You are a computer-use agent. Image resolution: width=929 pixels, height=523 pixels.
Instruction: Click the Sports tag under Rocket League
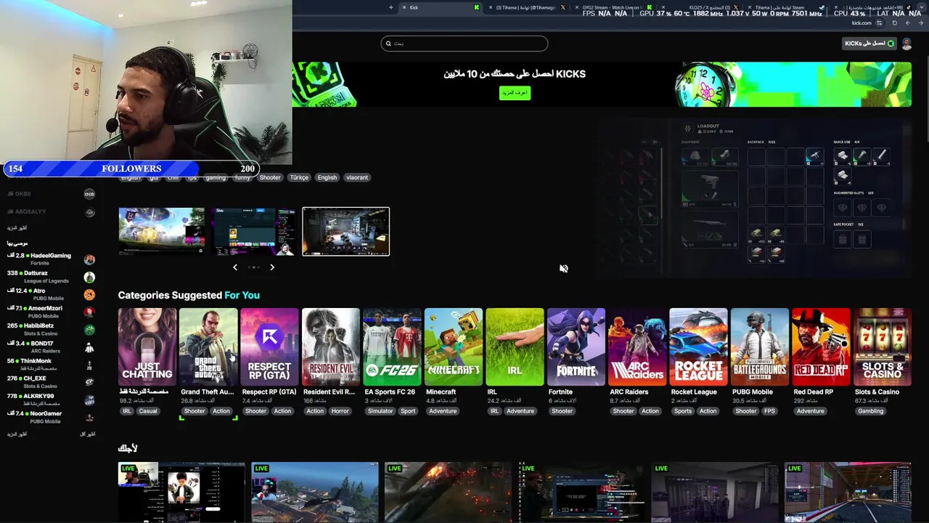[683, 411]
